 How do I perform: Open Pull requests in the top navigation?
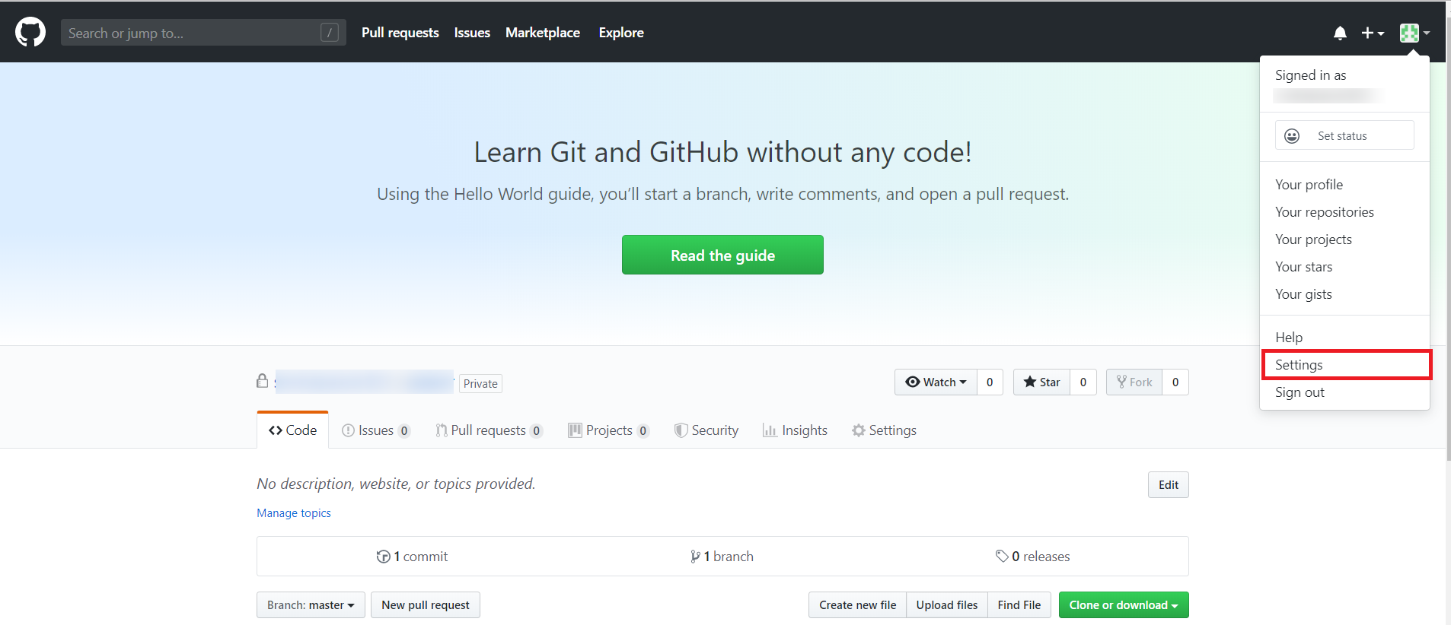[x=400, y=33]
